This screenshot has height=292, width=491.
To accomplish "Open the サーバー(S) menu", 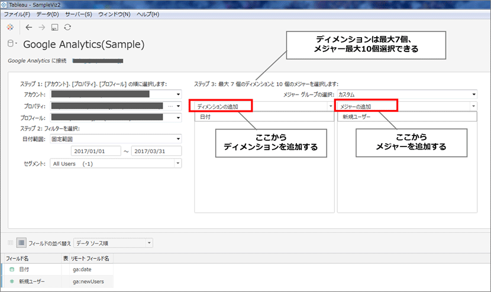I will [78, 14].
